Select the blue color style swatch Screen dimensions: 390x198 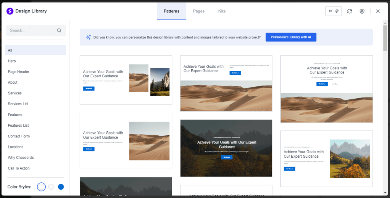click(61, 187)
